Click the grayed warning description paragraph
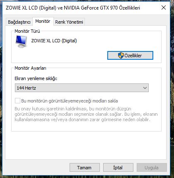The image size is (174, 178). [86, 114]
